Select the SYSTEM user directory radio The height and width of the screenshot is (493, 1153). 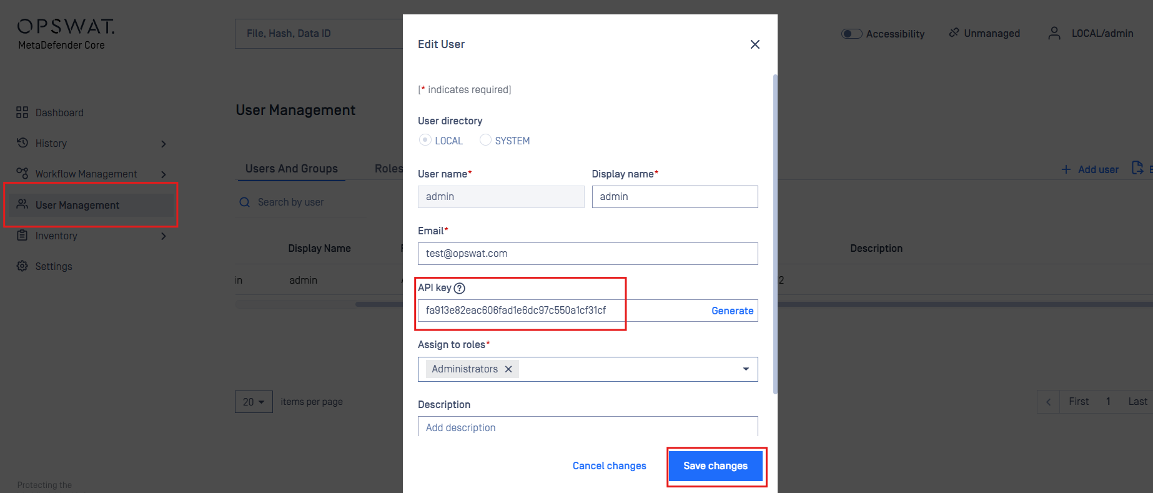click(485, 140)
